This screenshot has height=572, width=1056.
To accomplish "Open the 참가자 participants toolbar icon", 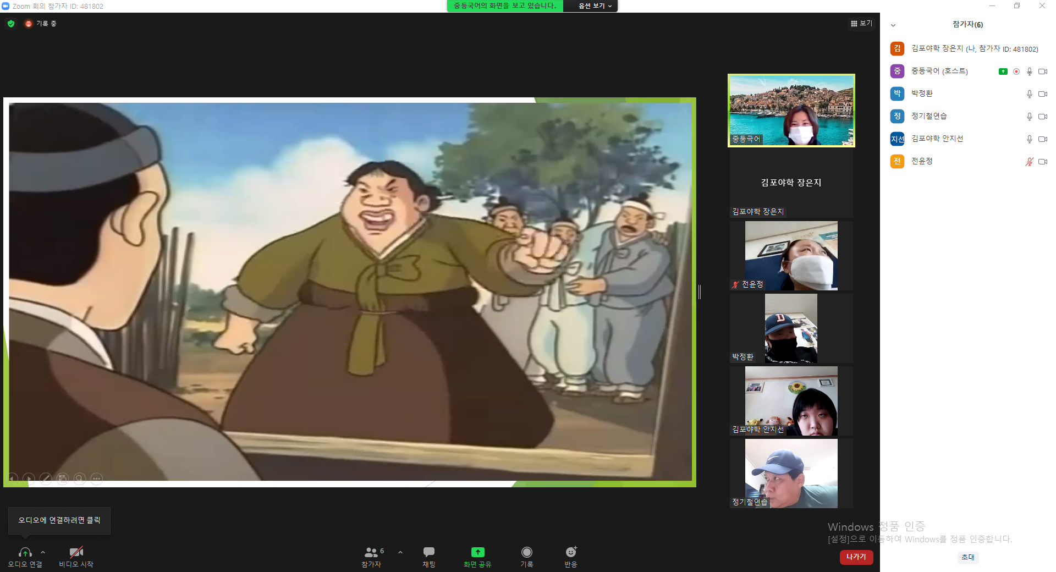I will point(371,552).
